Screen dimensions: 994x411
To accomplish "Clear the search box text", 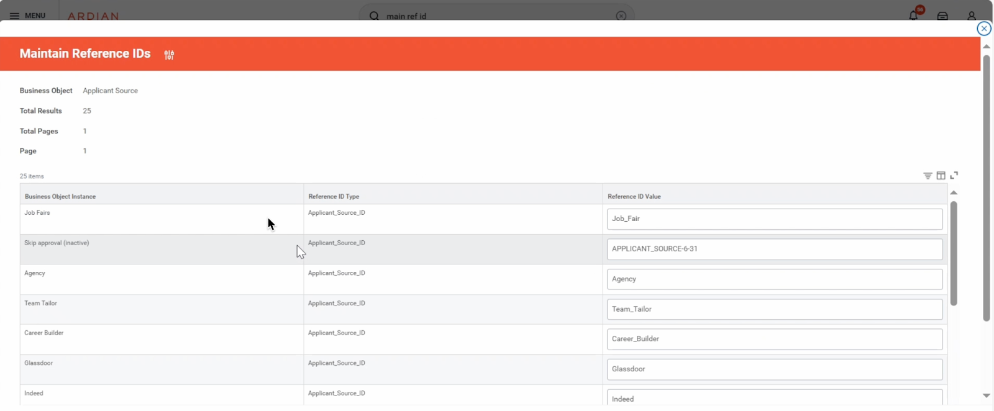I will (x=621, y=16).
